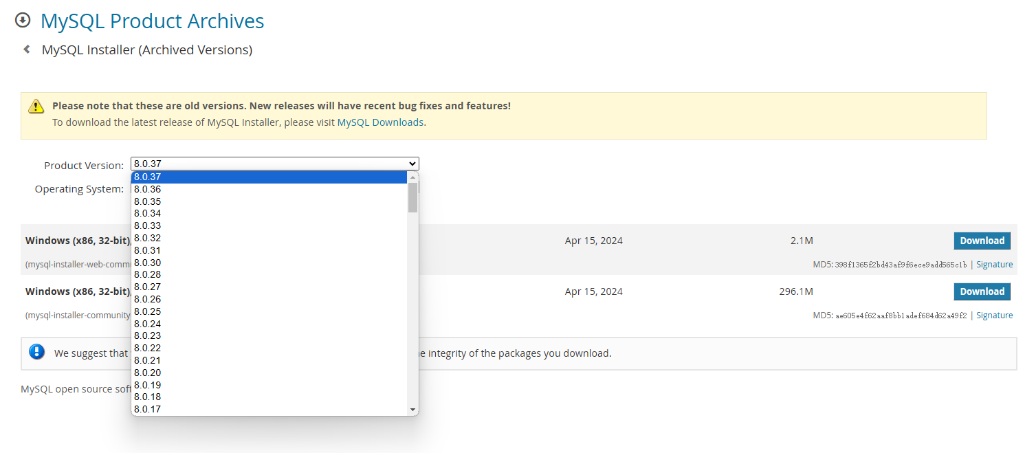Screen dimensions: 1036x453
Task: Select version 8.0.32 in the list
Action: coord(269,238)
